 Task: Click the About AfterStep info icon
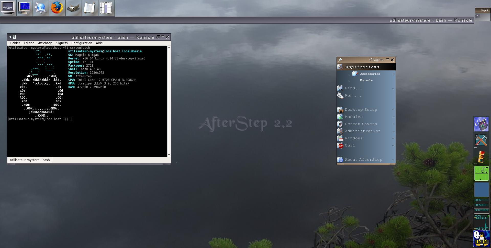[340, 160]
